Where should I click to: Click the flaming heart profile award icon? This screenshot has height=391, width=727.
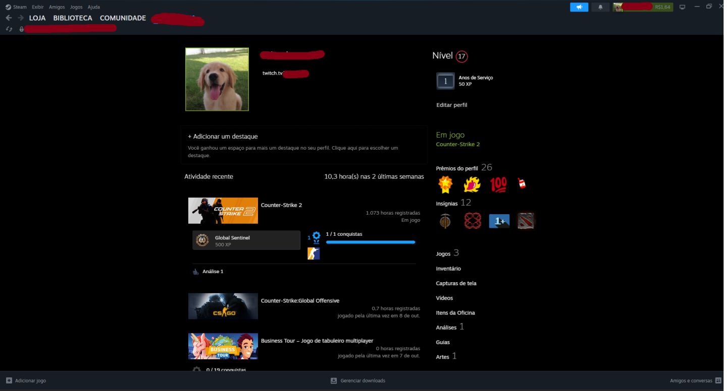(472, 185)
